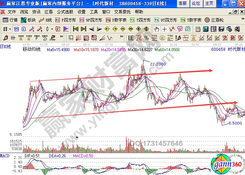Jump to first record arrow icon
The height and width of the screenshot is (175, 245).
tap(76, 29)
